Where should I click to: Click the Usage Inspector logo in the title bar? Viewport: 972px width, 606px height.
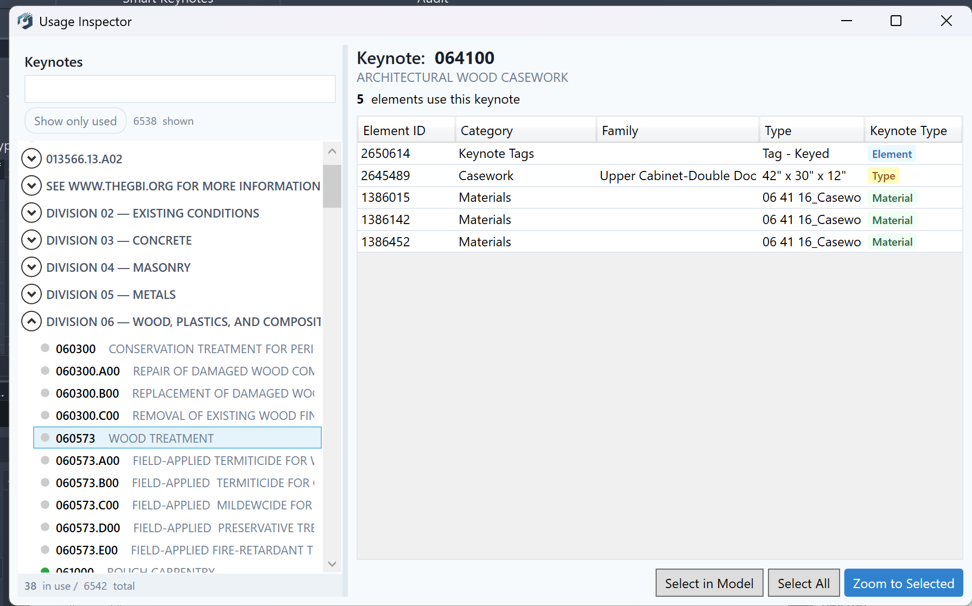click(24, 21)
